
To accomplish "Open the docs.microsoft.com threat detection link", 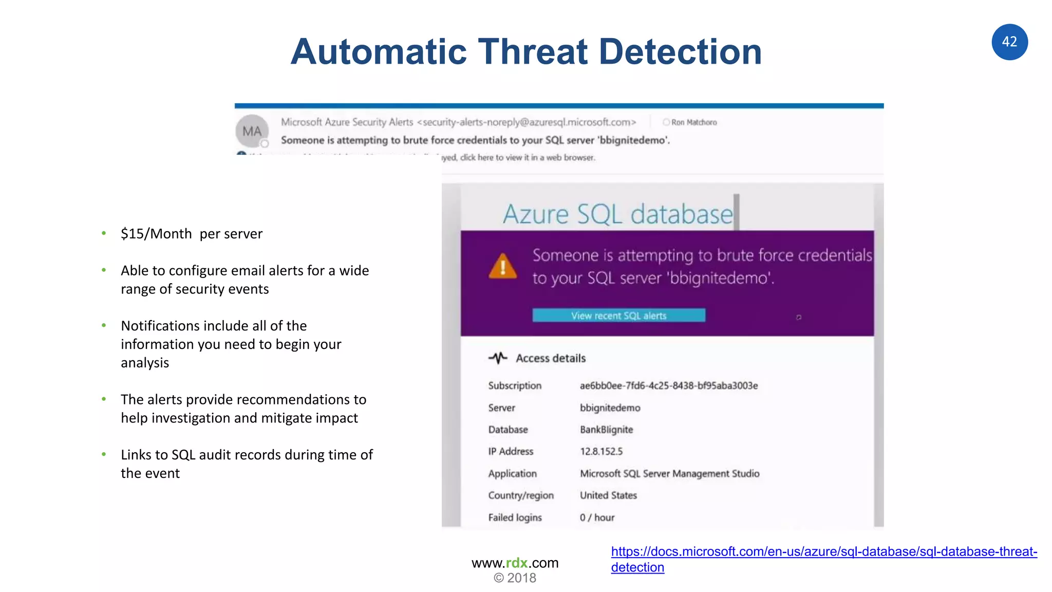I will pos(824,559).
